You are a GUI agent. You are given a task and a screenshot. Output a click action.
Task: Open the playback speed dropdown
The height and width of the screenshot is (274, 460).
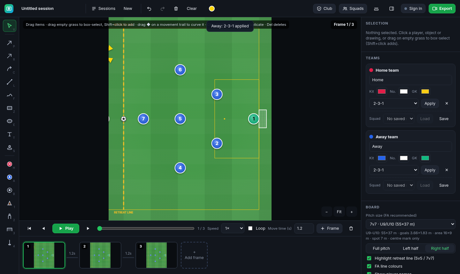click(x=233, y=228)
